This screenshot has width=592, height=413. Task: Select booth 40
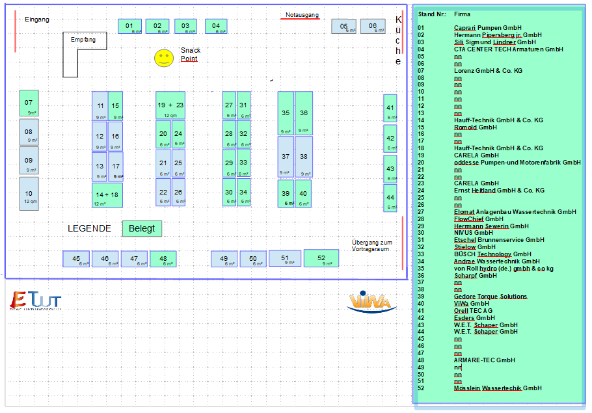[303, 194]
